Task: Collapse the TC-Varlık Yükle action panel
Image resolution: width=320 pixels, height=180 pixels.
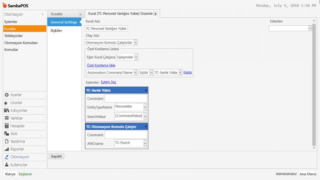Action: pyautogui.click(x=146, y=90)
